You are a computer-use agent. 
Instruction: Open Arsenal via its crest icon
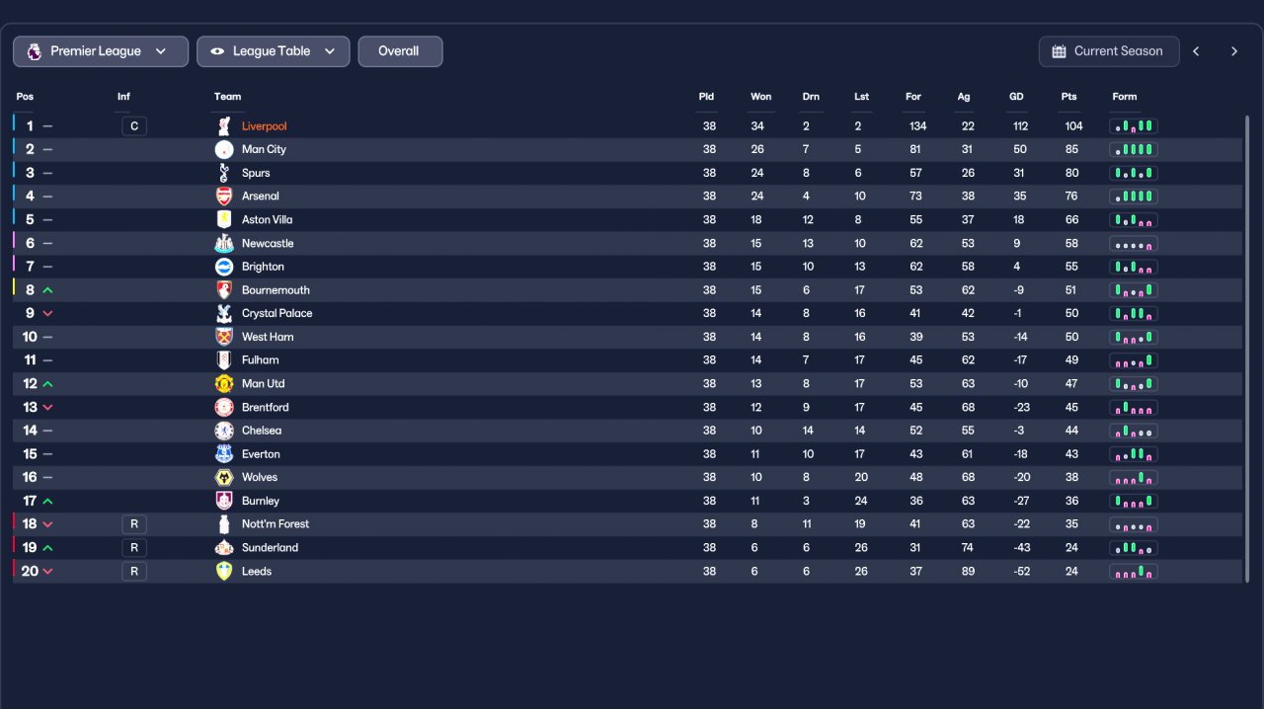click(x=224, y=197)
